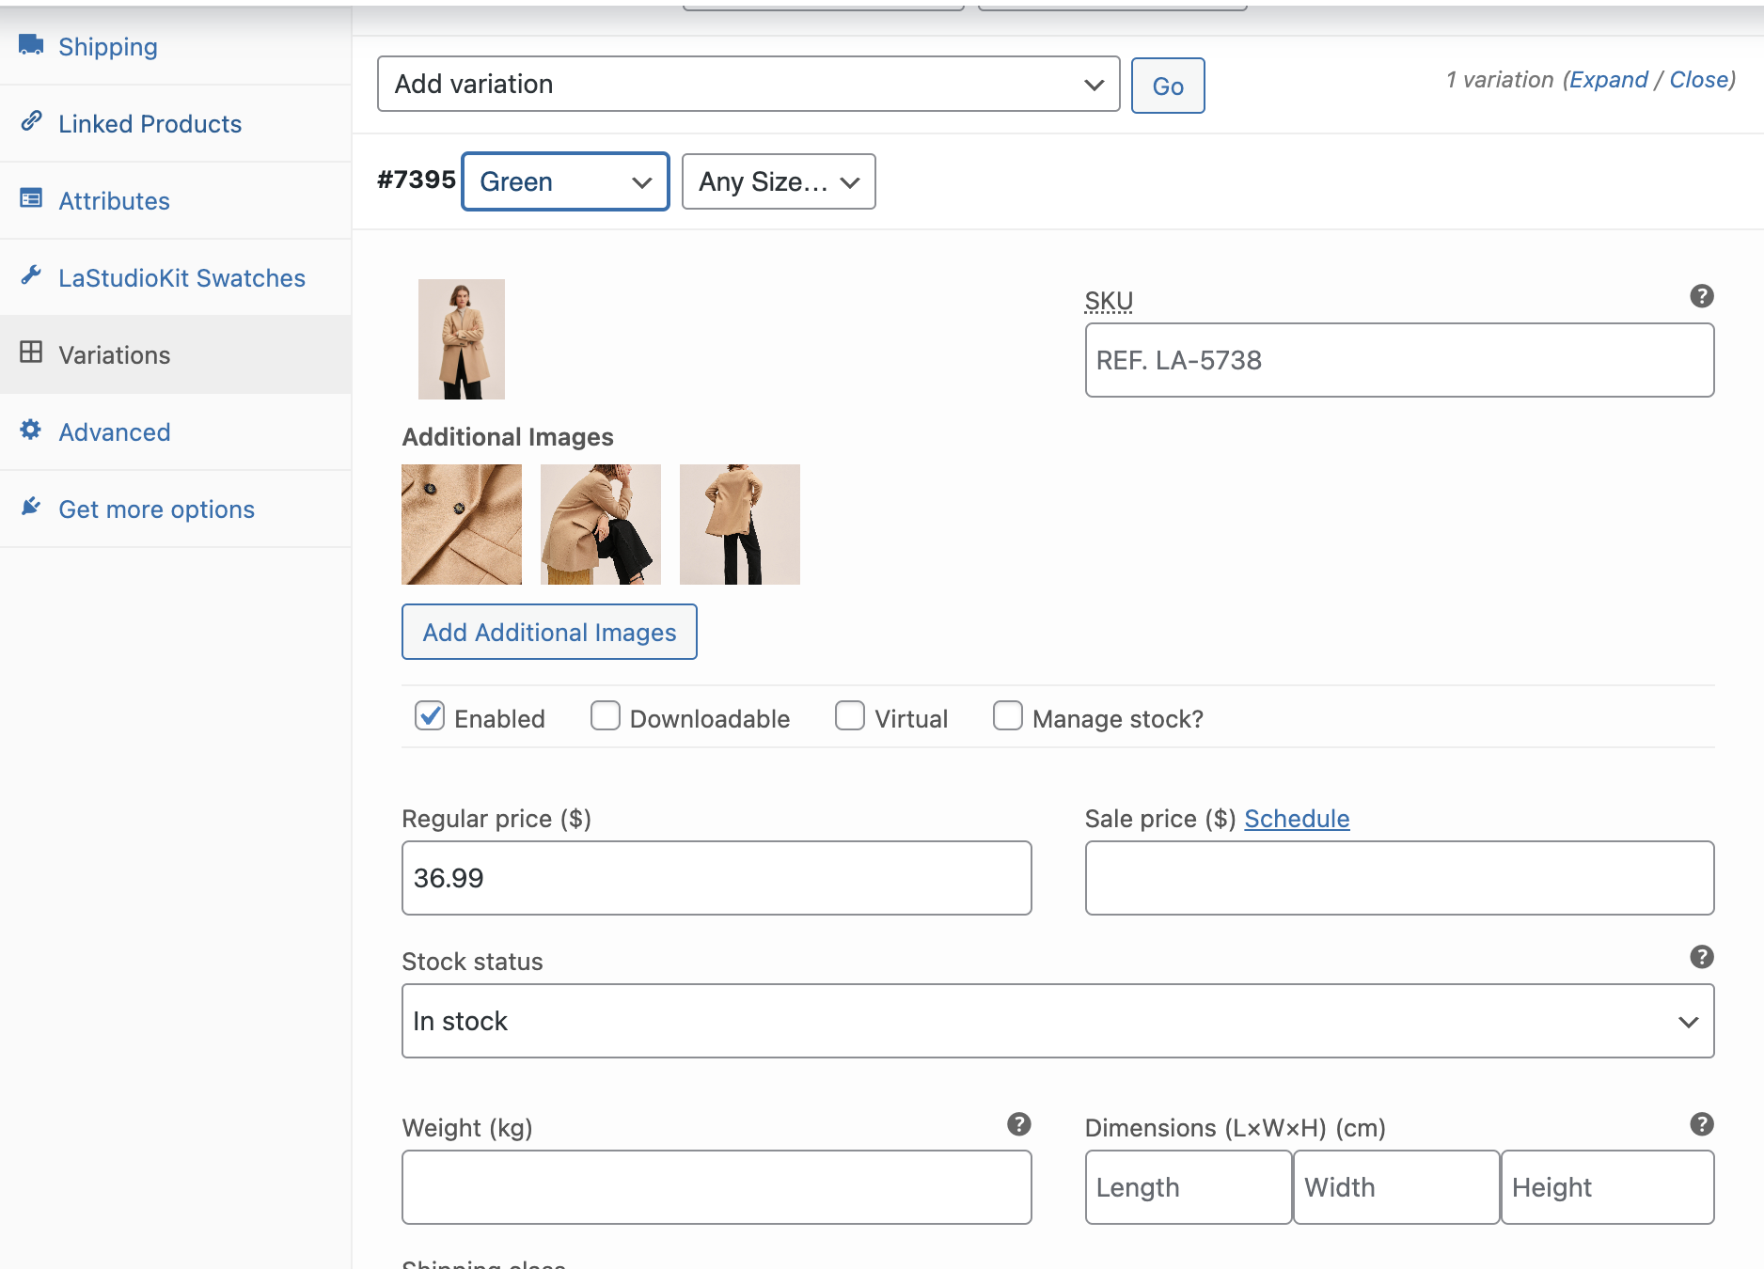Screen dimensions: 1764x1269
Task: Switch to the Attributes tab
Action: coord(114,201)
